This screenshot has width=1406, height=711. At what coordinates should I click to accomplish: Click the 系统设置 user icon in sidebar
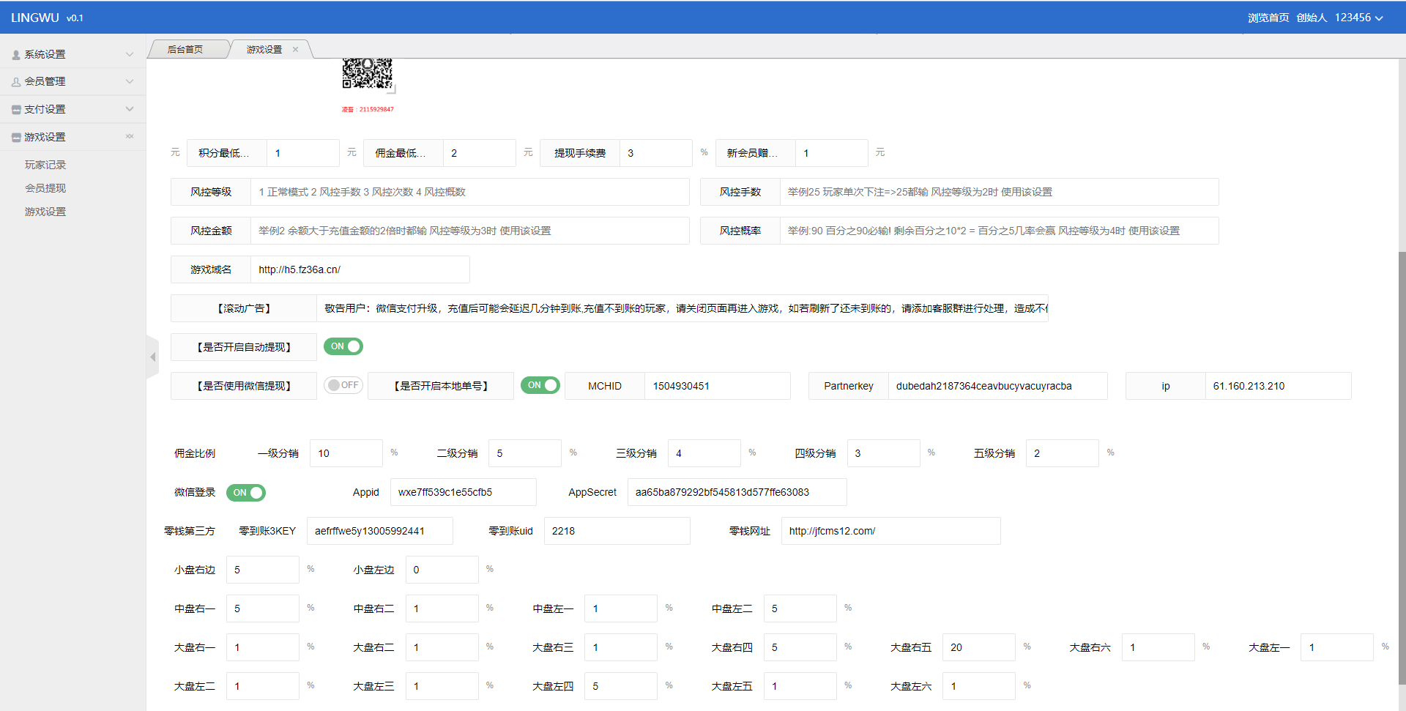point(16,55)
